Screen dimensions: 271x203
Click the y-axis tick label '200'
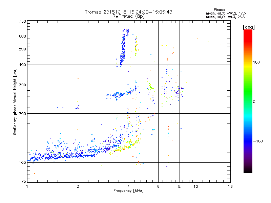(x=22, y=114)
